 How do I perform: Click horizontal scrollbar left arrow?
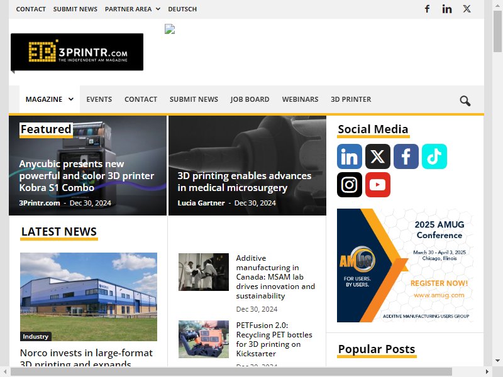pos(4,372)
